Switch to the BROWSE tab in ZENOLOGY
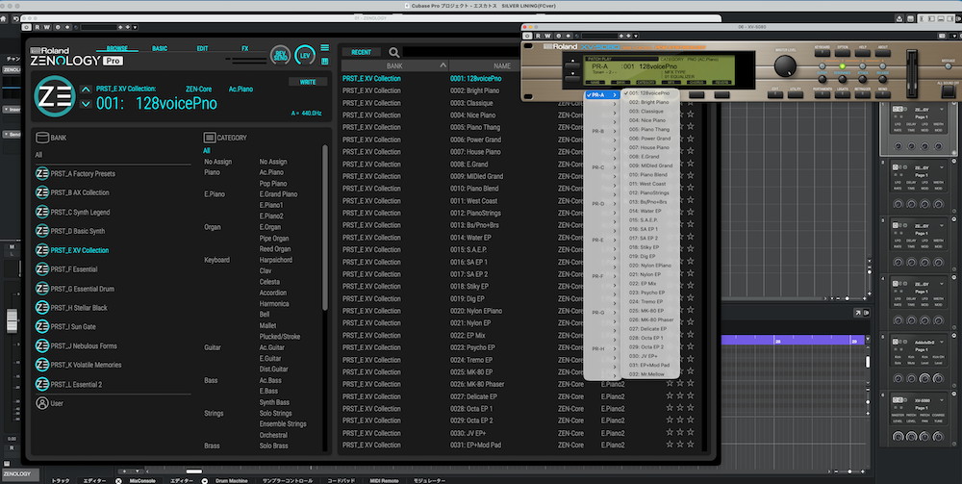The width and height of the screenshot is (962, 484). pos(117,48)
